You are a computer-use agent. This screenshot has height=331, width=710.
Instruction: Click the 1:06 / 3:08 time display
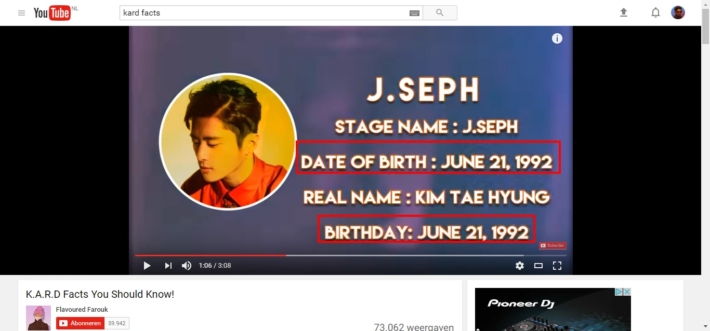[x=215, y=266]
